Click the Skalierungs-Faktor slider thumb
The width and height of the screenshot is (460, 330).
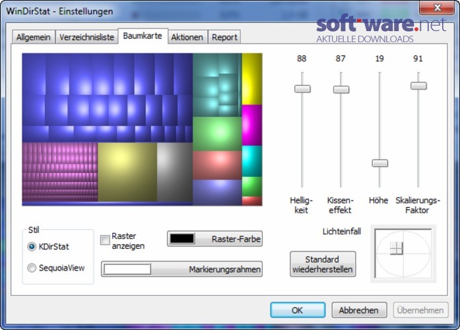pyautogui.click(x=418, y=86)
